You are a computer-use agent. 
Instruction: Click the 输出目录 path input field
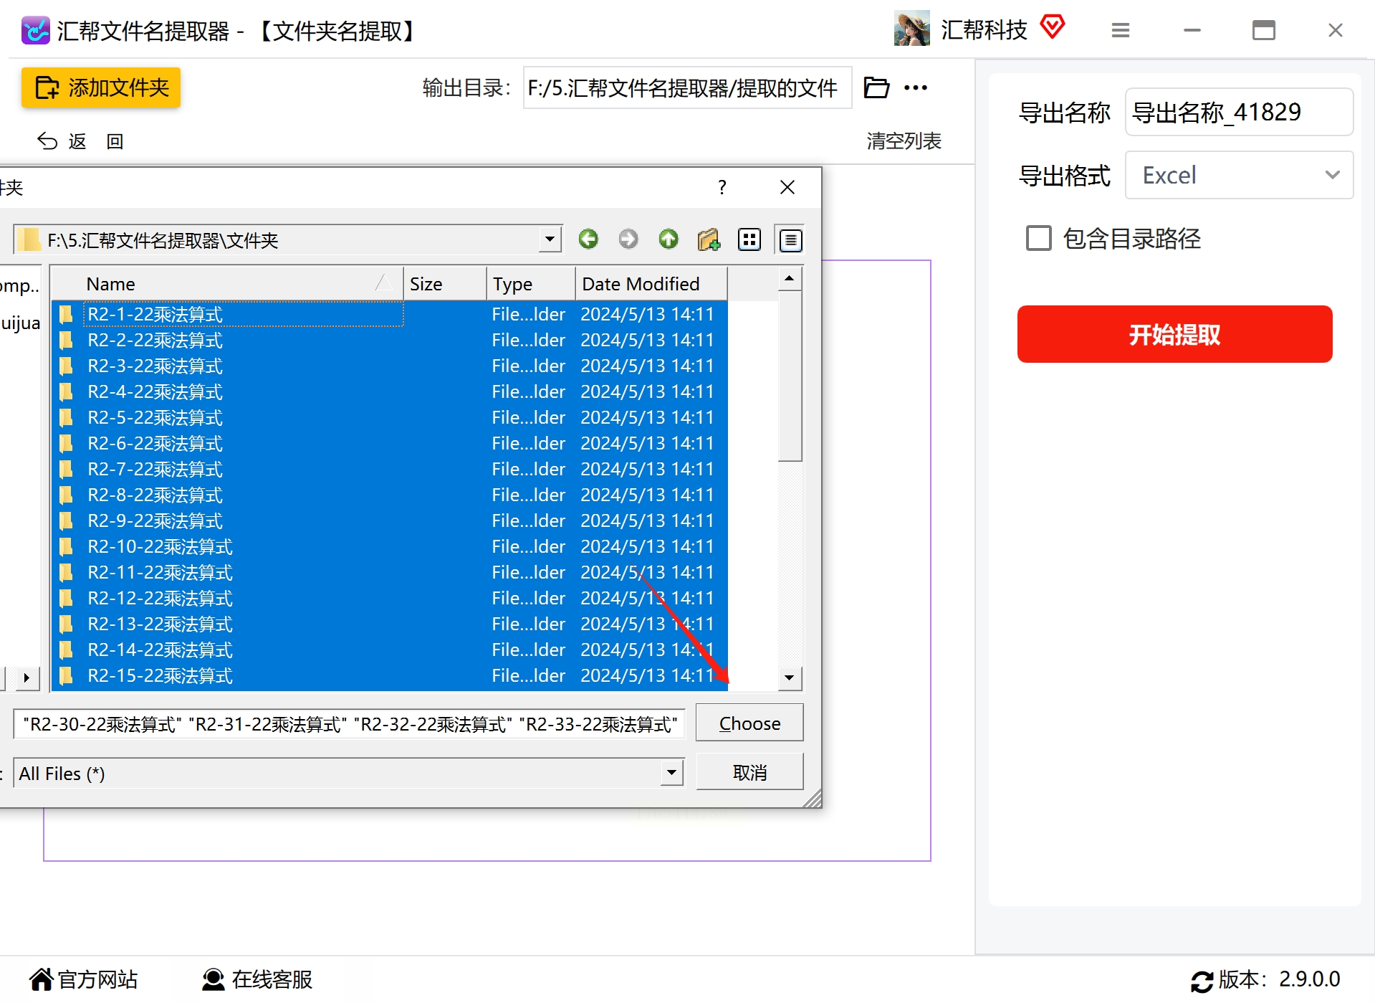[x=687, y=87]
